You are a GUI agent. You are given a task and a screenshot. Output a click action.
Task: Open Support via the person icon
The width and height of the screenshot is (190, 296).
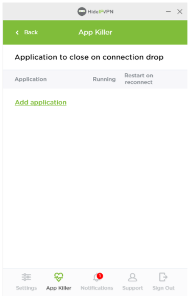(133, 277)
